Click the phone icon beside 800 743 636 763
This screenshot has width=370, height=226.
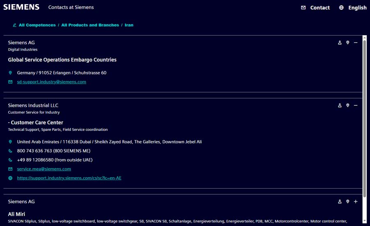pos(10,151)
